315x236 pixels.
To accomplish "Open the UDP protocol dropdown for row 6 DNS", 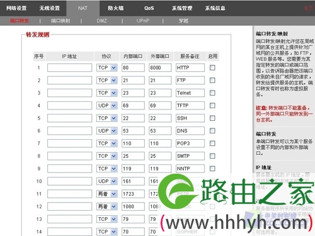I will [x=107, y=131].
